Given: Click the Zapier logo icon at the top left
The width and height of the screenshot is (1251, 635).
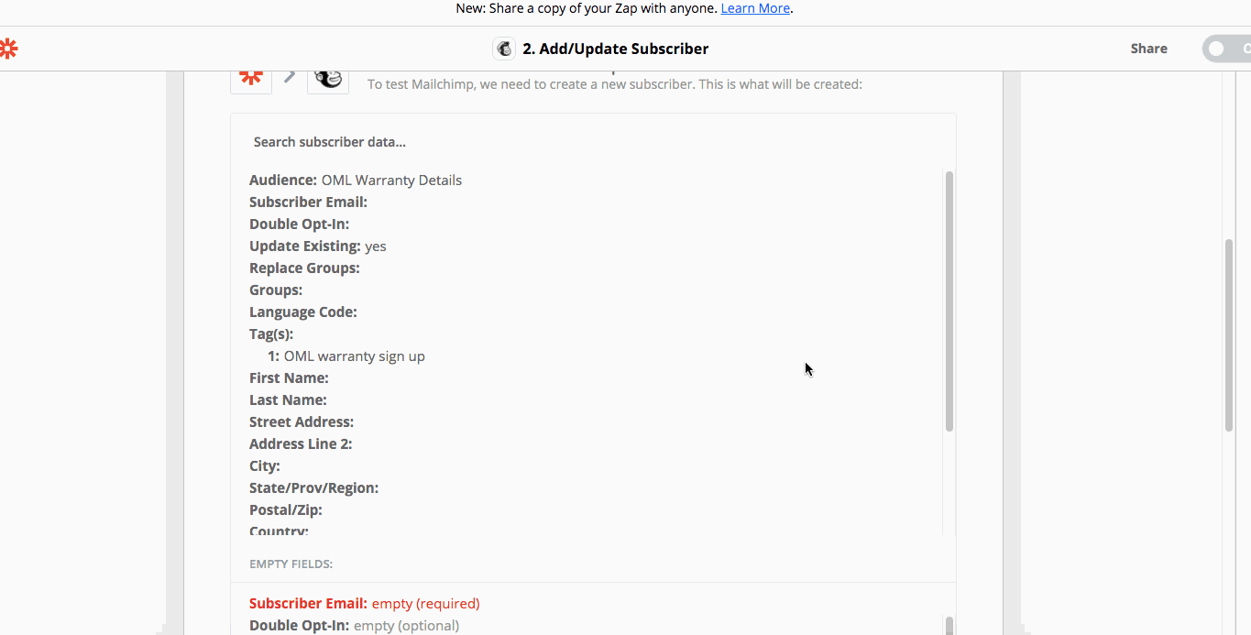Looking at the screenshot, I should [7, 49].
